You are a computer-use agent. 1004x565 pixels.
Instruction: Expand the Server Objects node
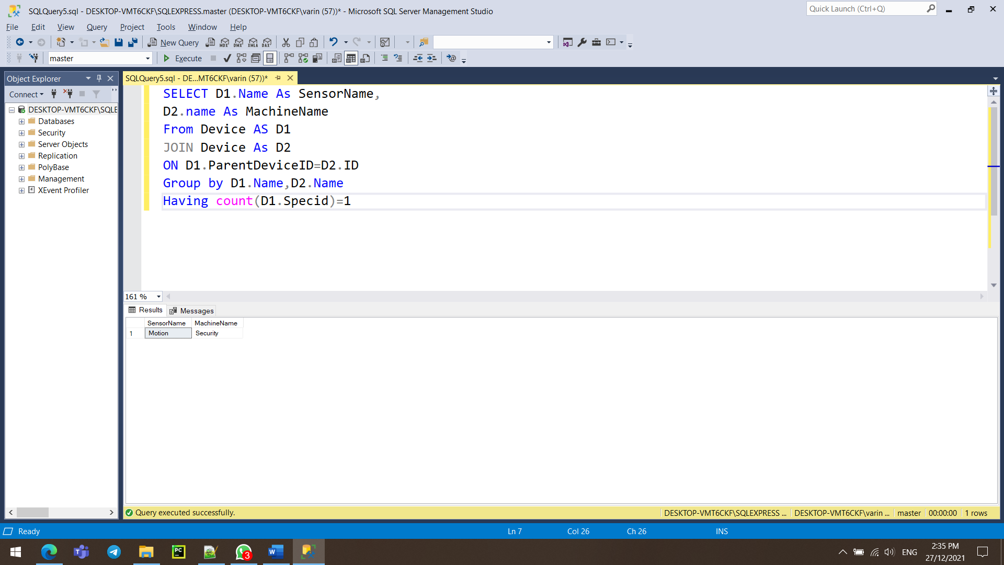click(x=21, y=144)
